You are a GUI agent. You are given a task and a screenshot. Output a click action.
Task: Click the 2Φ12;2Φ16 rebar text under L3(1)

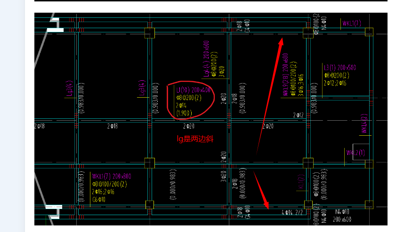click(335, 83)
